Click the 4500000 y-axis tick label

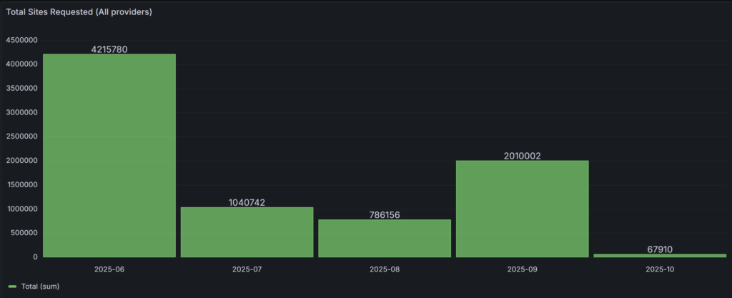tap(21, 41)
